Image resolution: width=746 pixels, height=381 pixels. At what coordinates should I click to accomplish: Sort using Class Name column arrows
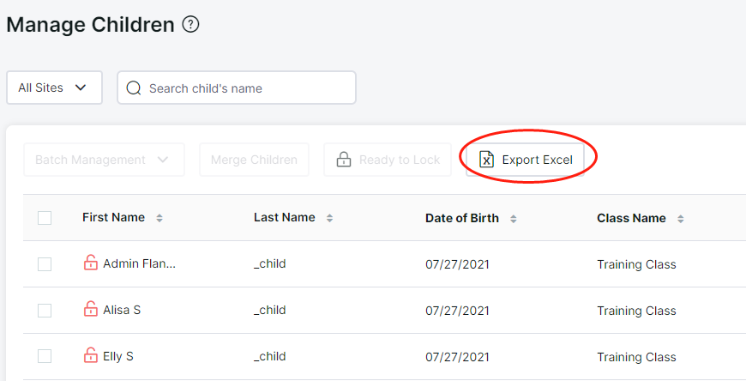681,219
